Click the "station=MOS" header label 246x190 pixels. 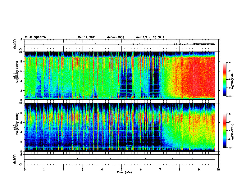(x=116, y=37)
